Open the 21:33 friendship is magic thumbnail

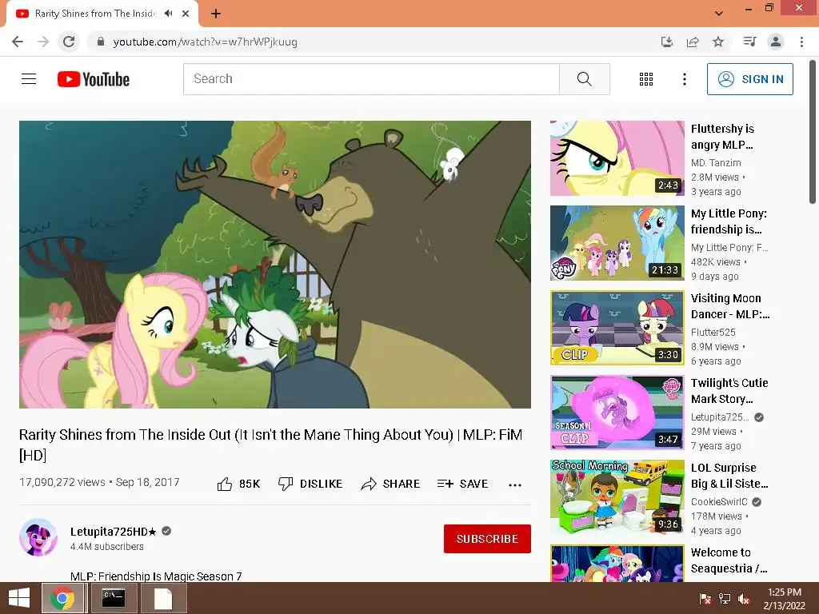617,243
